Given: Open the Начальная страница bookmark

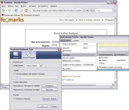Looking at the screenshot, I should pyautogui.click(x=11, y=15).
